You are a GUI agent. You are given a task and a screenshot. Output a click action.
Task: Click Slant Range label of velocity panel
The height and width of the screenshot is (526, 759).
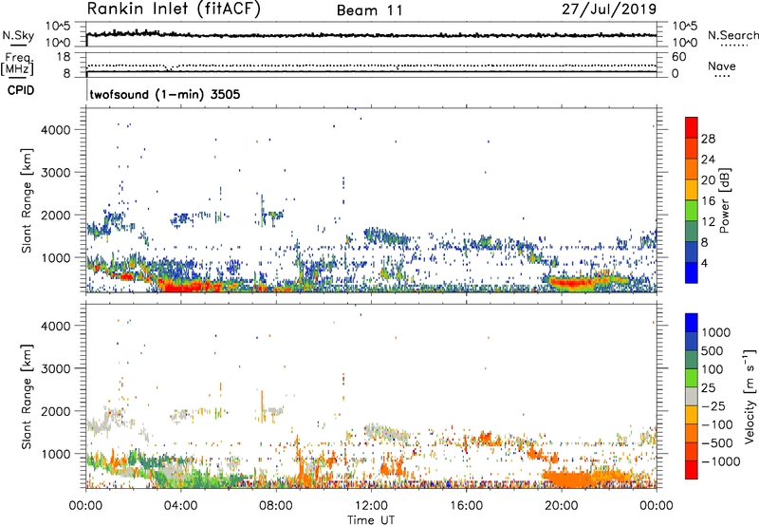[27, 396]
